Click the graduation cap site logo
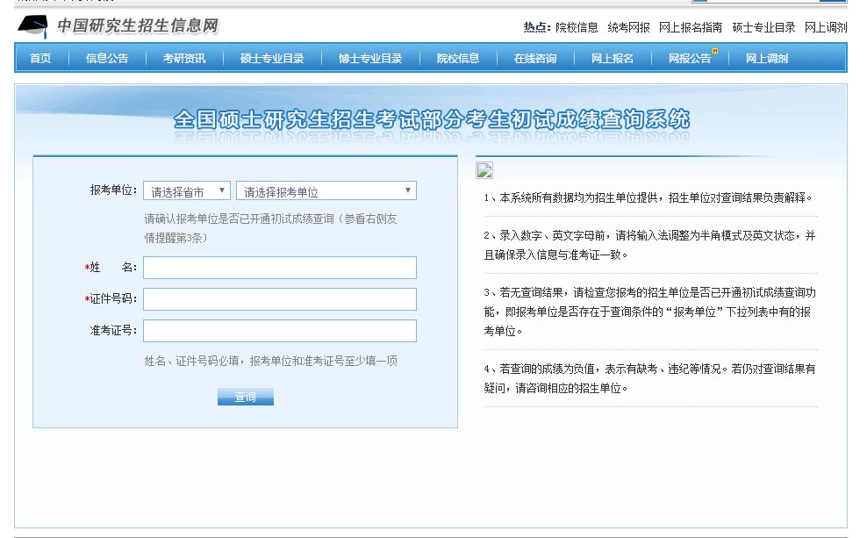This screenshot has height=538, width=867. pos(33,26)
